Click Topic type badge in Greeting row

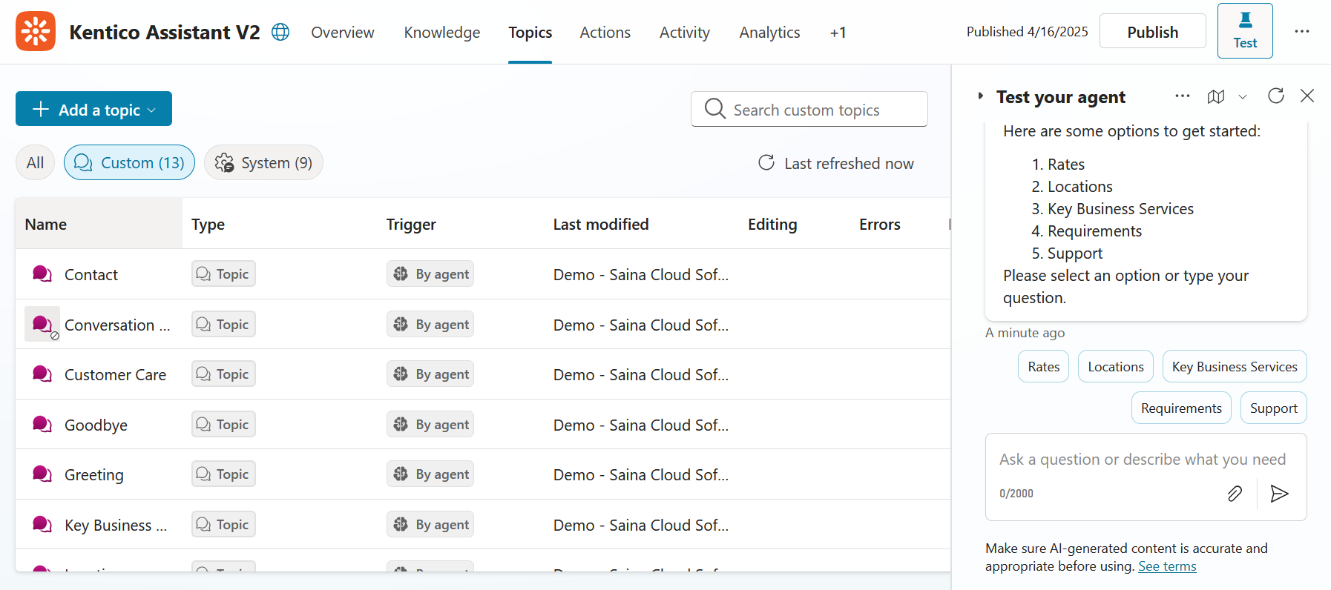(223, 474)
